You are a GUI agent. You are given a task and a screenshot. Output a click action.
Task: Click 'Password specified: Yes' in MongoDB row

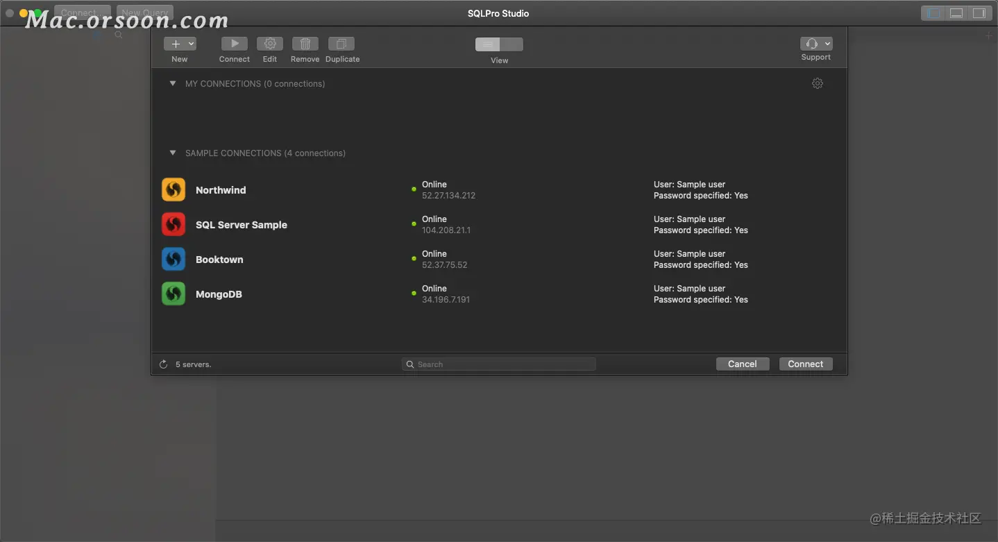(x=701, y=300)
